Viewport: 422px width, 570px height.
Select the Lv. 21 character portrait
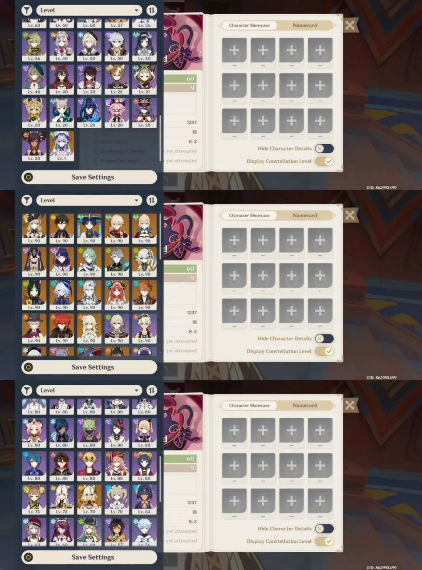click(x=144, y=79)
